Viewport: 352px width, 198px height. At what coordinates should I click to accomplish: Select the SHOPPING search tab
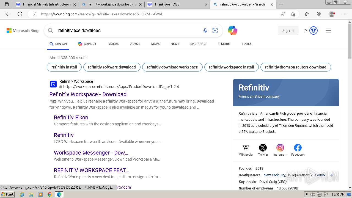198,44
